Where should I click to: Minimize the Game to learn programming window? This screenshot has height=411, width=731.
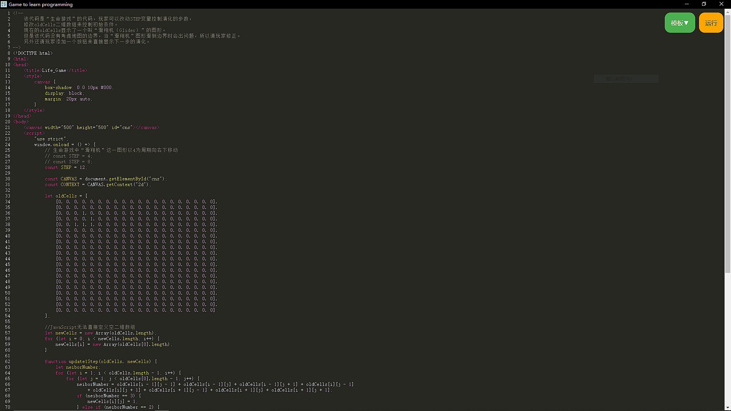pos(687,4)
